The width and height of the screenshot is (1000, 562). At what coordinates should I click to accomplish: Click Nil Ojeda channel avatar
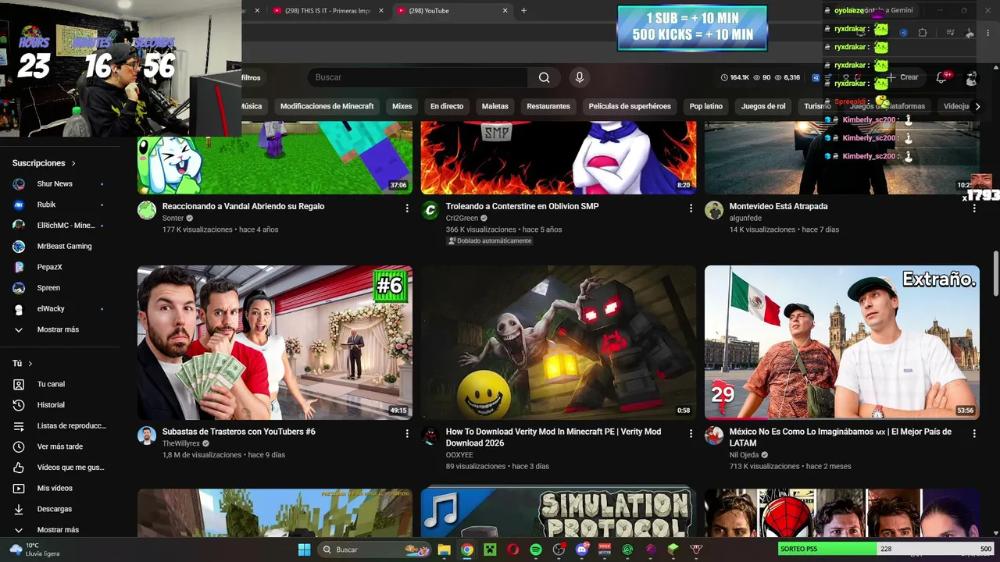click(x=714, y=436)
